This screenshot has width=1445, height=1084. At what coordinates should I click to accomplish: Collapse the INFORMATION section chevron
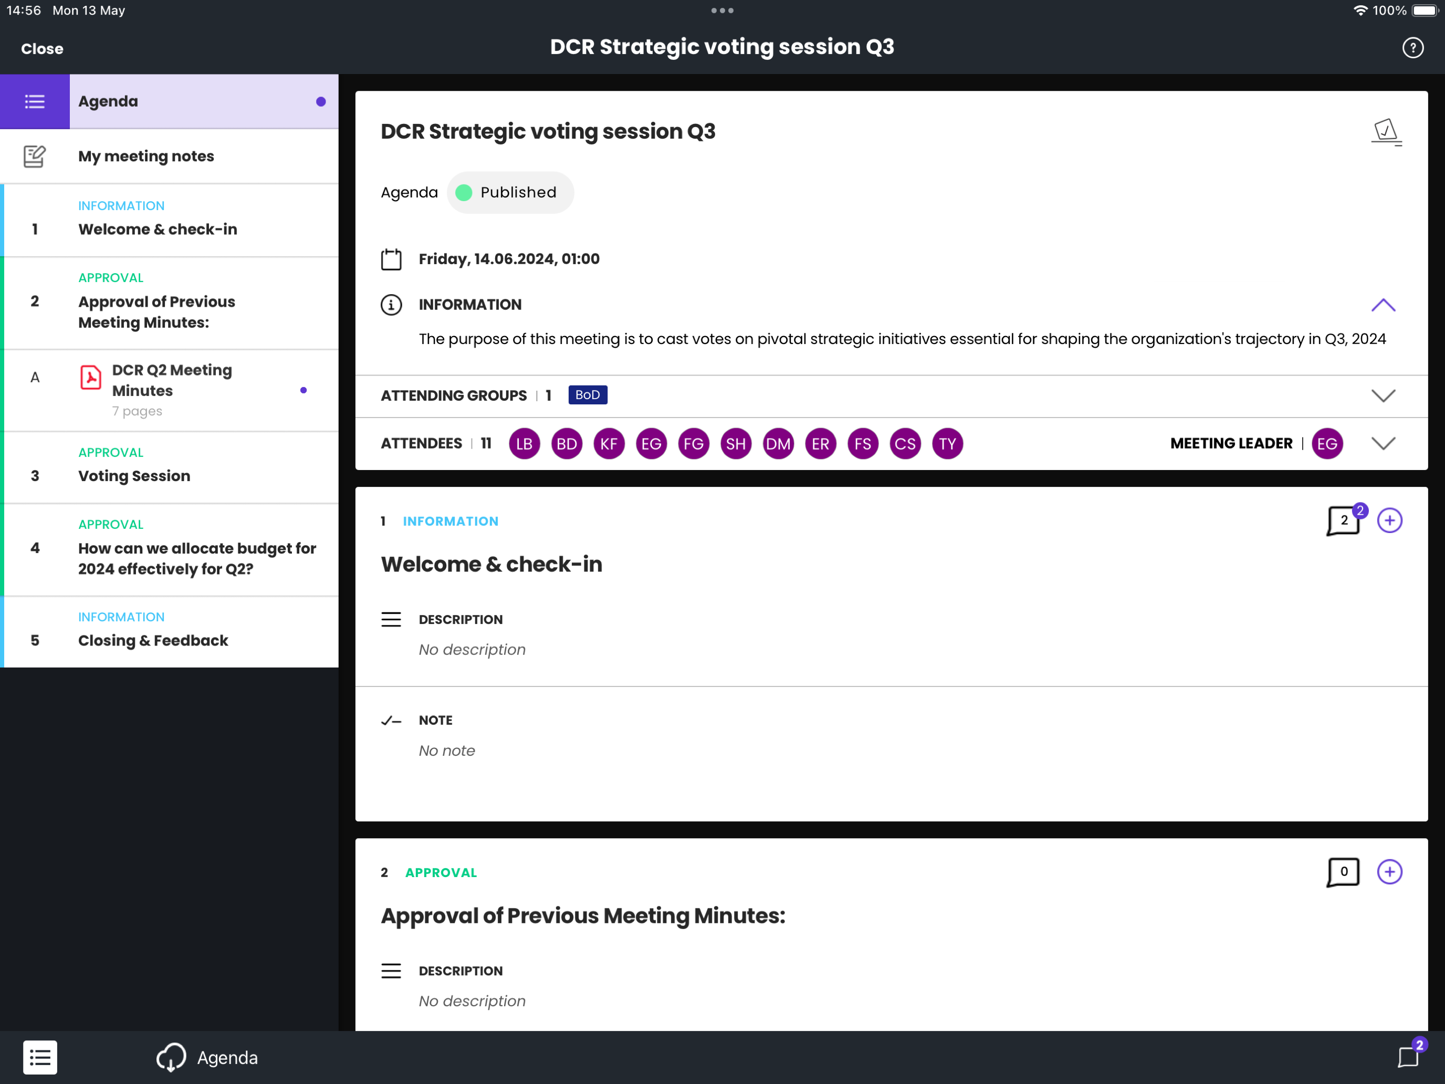(1383, 305)
